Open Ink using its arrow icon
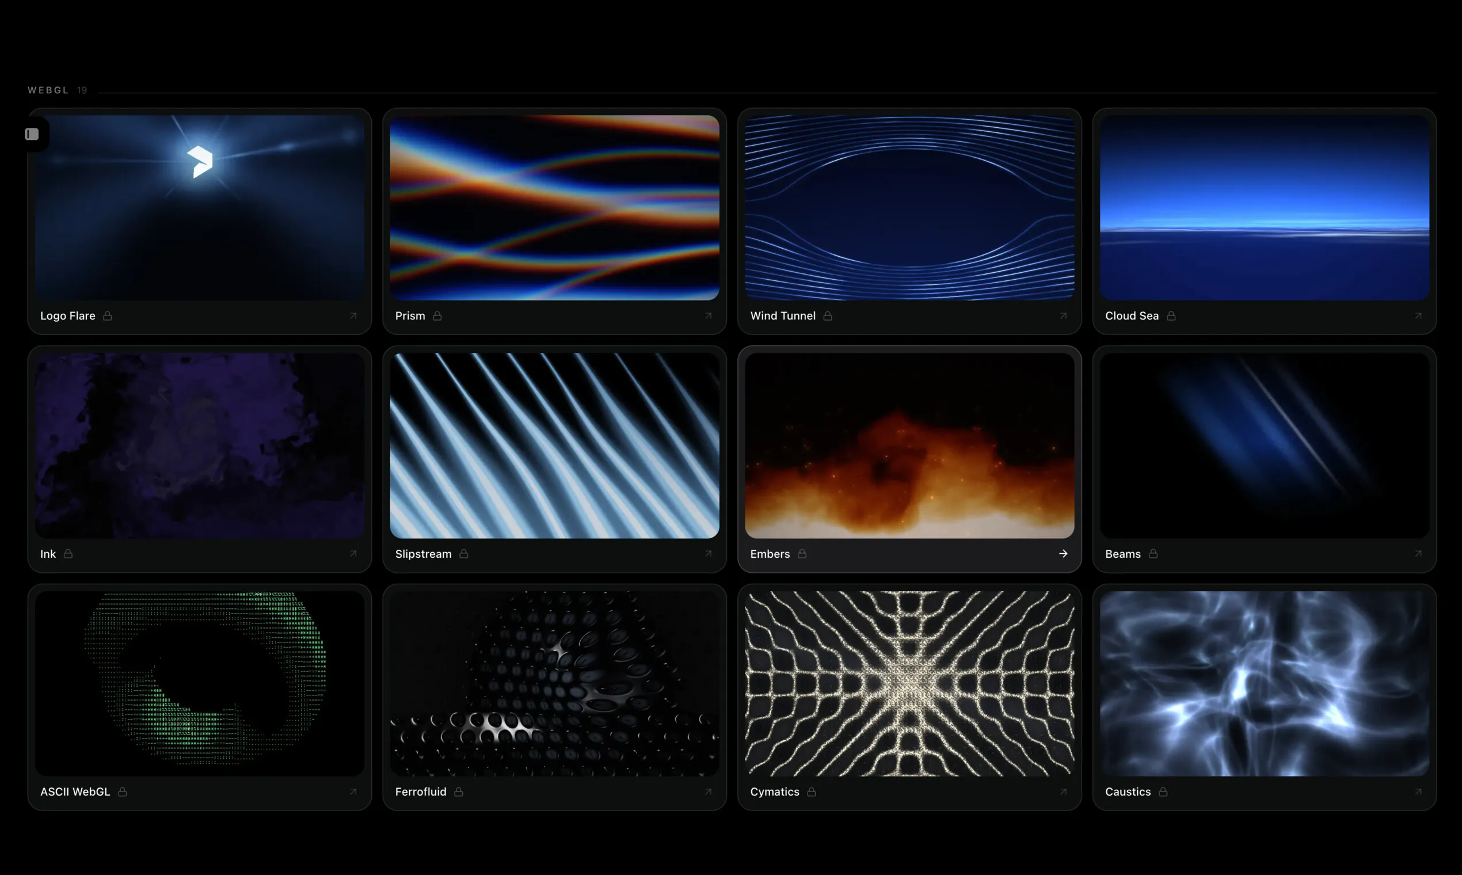1462x875 pixels. point(353,554)
